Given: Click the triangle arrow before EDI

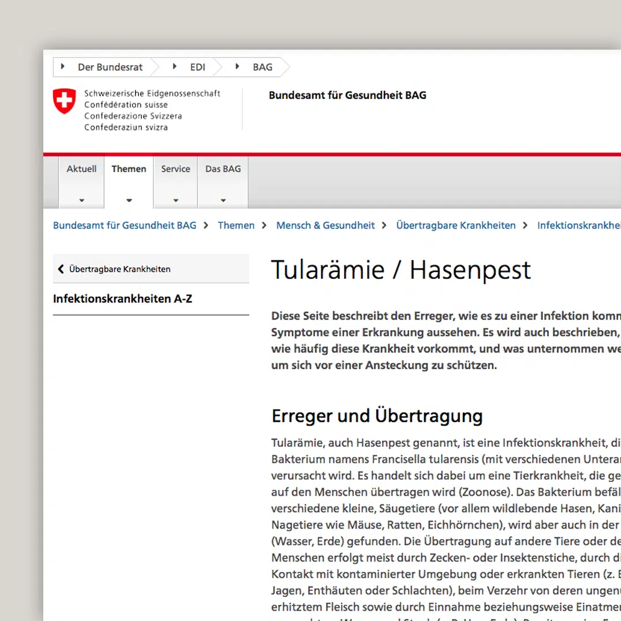Looking at the screenshot, I should click(175, 66).
